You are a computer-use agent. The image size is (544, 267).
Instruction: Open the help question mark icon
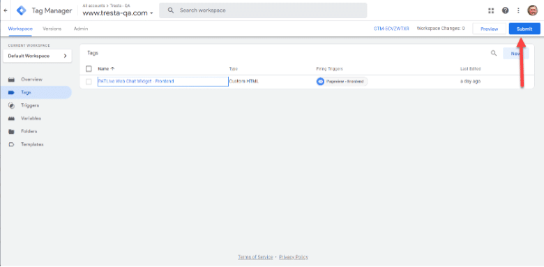pos(505,10)
